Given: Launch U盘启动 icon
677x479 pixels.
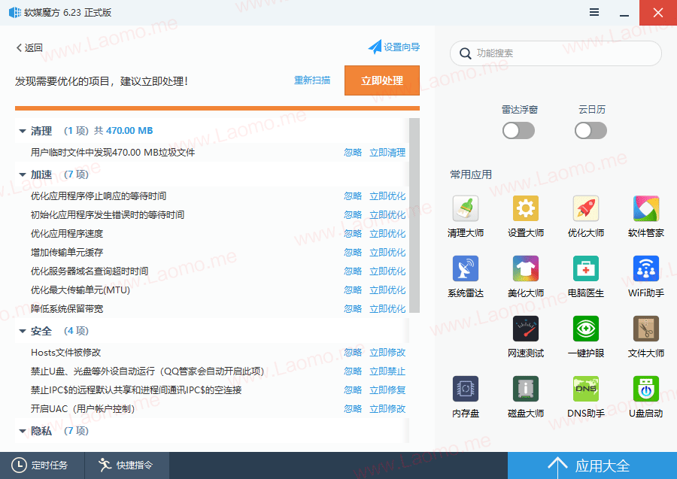Looking at the screenshot, I should (x=646, y=389).
